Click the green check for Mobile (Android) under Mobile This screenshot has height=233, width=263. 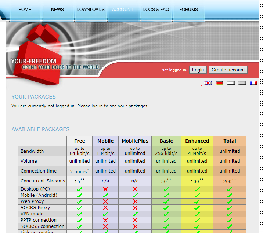point(105,195)
